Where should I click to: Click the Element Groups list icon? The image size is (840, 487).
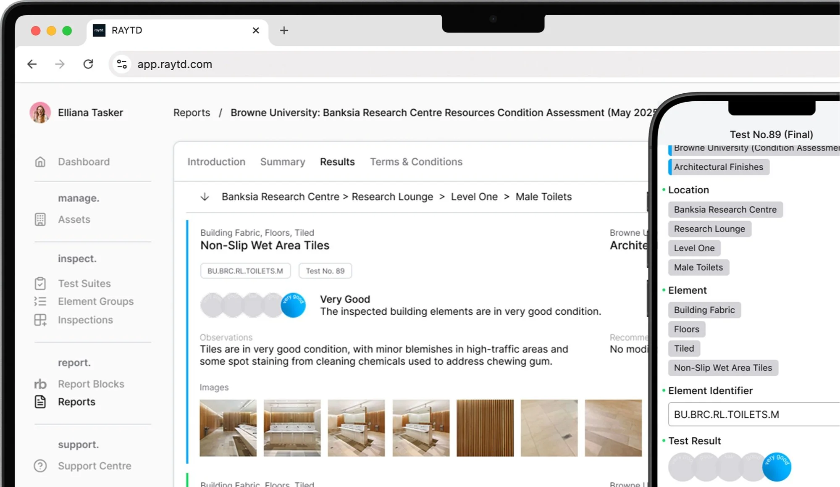tap(40, 301)
